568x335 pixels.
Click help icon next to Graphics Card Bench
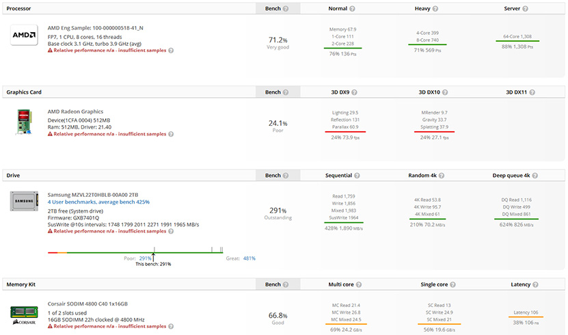(286, 92)
